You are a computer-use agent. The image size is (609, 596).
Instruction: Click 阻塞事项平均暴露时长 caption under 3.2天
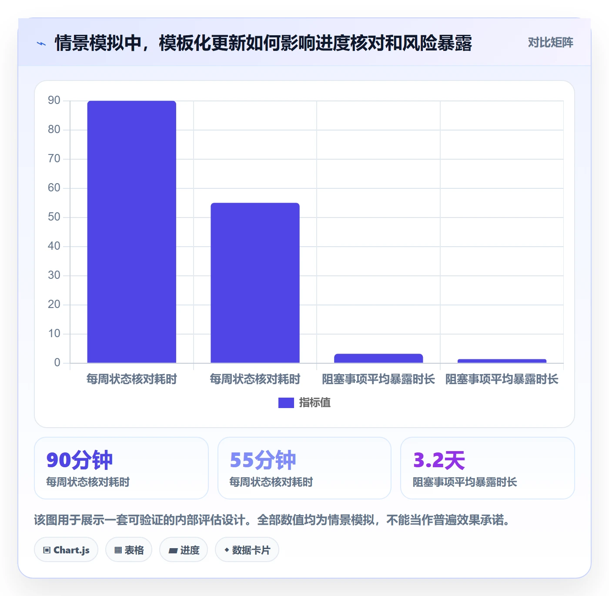tap(465, 482)
